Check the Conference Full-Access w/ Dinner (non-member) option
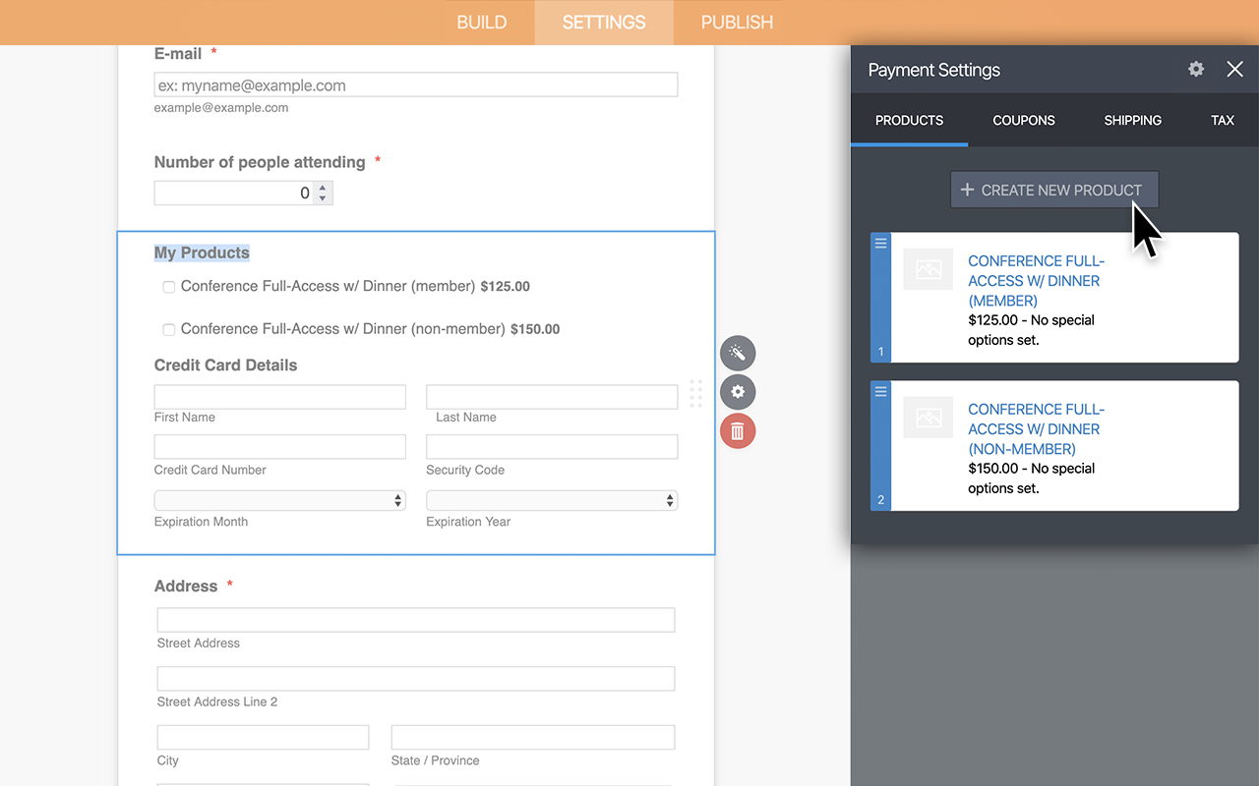This screenshot has width=1259, height=786. pyautogui.click(x=168, y=329)
